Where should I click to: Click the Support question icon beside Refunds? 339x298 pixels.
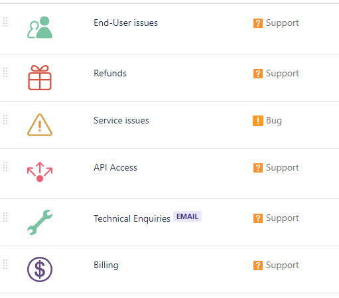coord(258,74)
